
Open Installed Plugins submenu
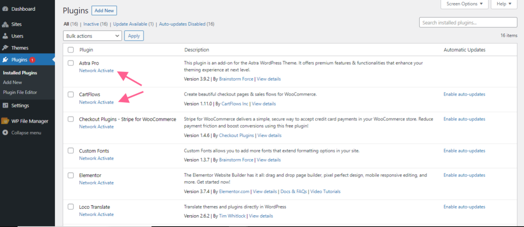tap(20, 73)
